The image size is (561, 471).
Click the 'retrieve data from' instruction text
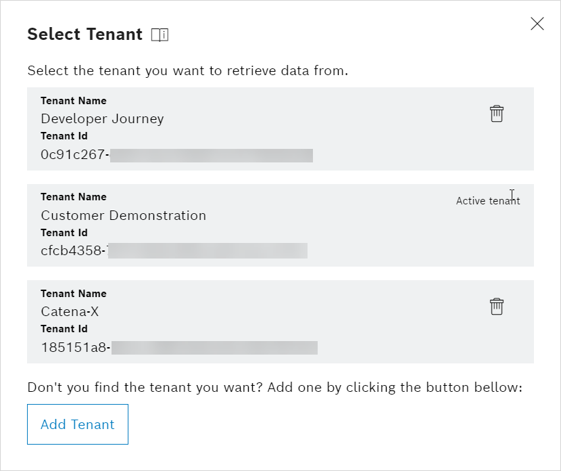tap(187, 70)
